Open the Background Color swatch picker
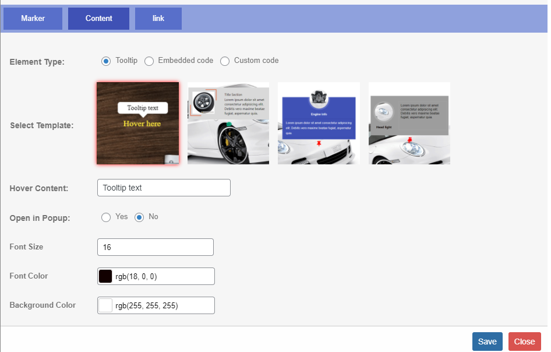Image resolution: width=551 pixels, height=352 pixels. click(x=105, y=305)
